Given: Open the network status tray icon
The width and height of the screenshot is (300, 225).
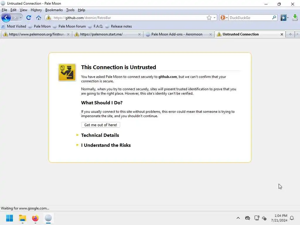Looking at the screenshot, I should click(257, 218).
